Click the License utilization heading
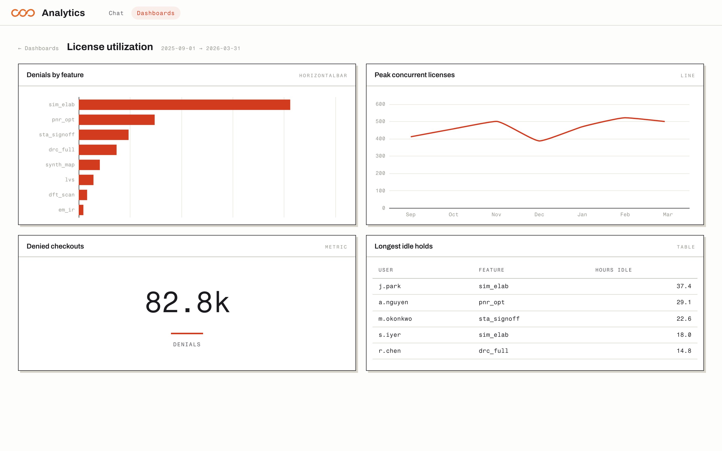The height and width of the screenshot is (451, 722). pyautogui.click(x=110, y=47)
